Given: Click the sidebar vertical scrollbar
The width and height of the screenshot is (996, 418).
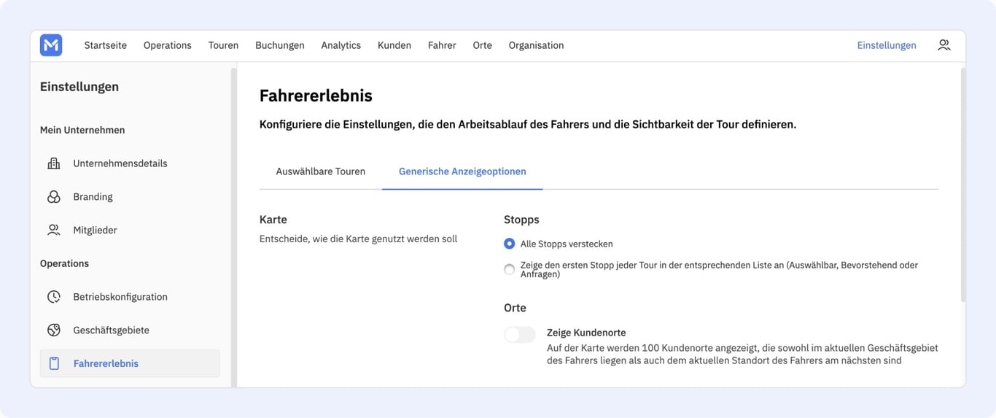Looking at the screenshot, I should click(233, 227).
